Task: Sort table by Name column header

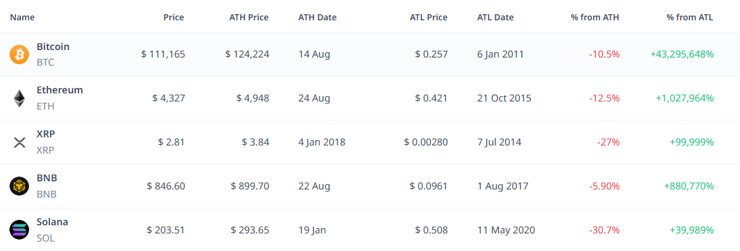Action: tap(22, 18)
